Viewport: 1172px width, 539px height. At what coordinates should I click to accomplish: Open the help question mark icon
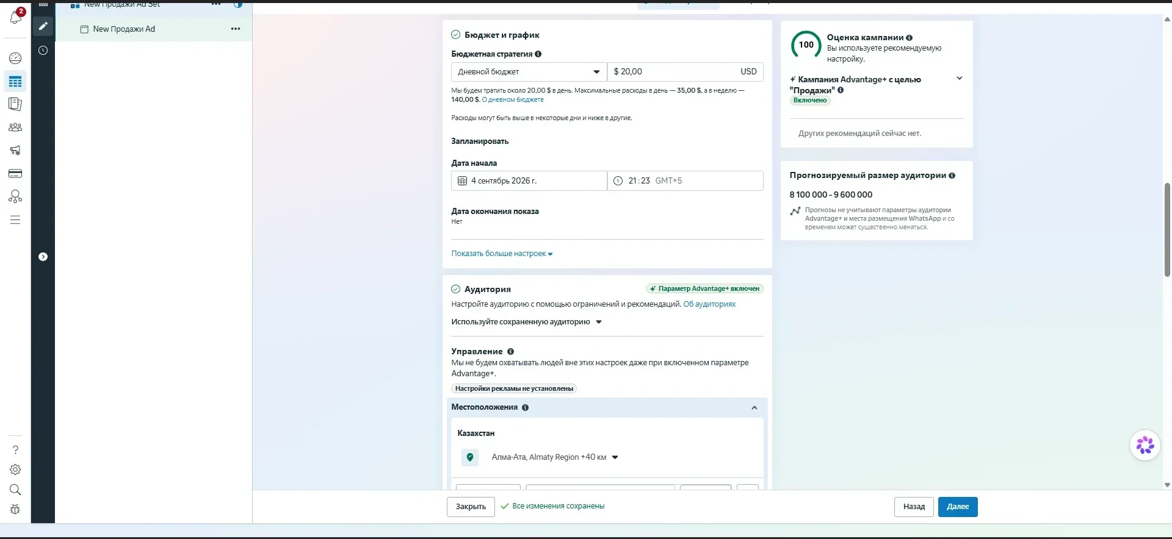(15, 450)
